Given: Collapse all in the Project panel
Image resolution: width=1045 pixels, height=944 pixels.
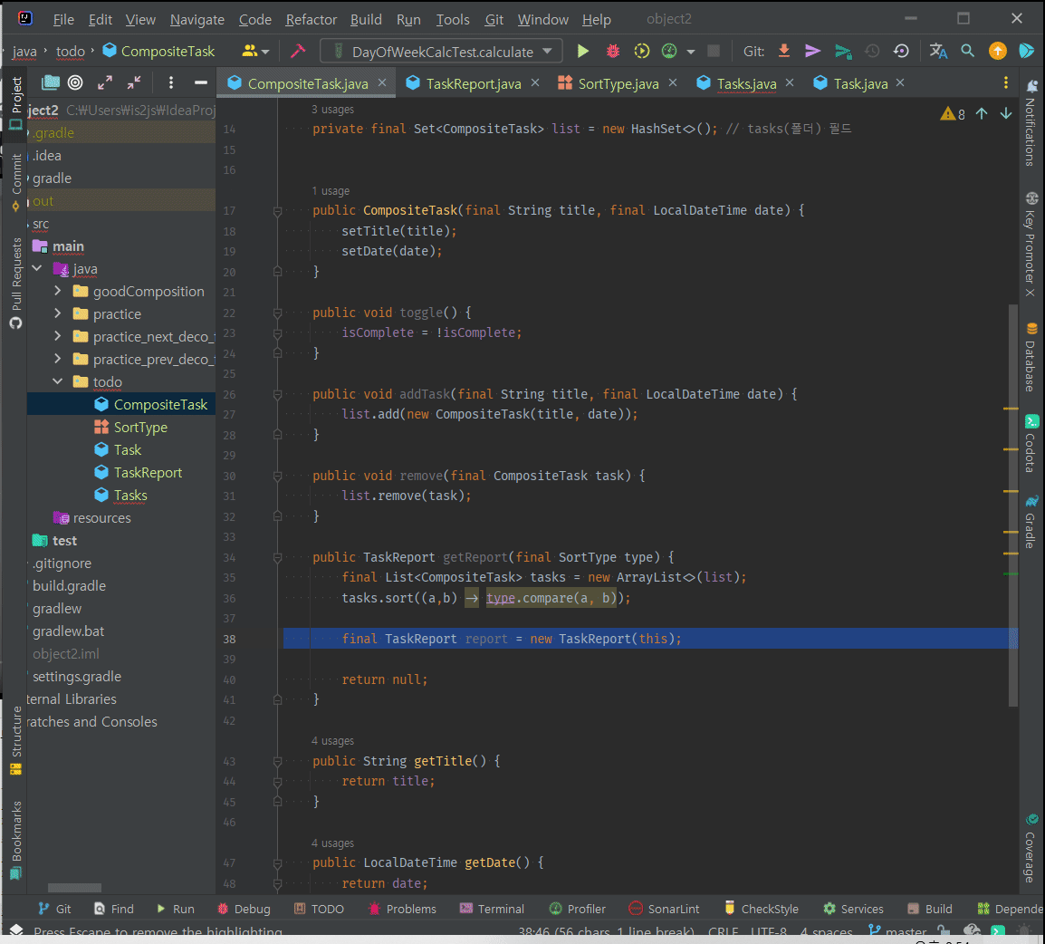Looking at the screenshot, I should pos(134,82).
